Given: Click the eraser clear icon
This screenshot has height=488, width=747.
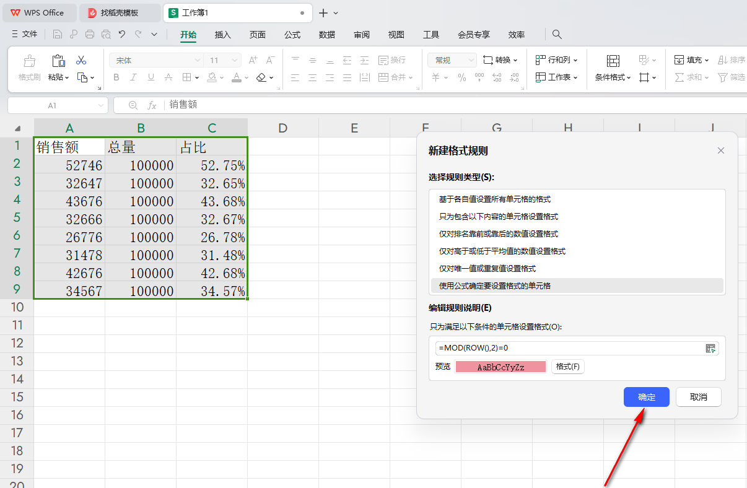Looking at the screenshot, I should coord(261,77).
